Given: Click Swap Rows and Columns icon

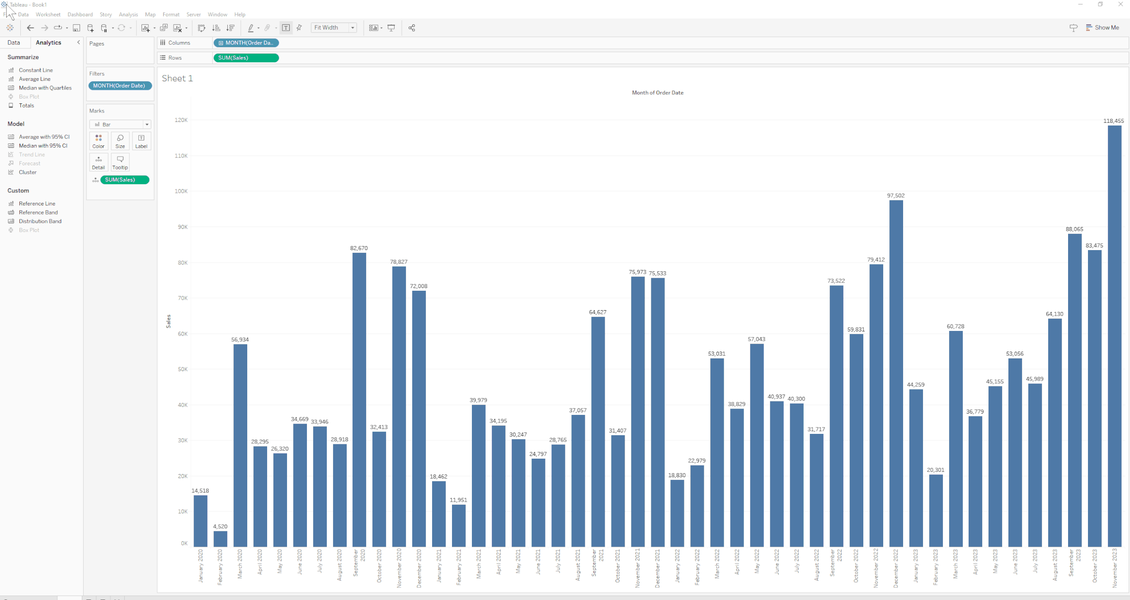Looking at the screenshot, I should click(202, 28).
